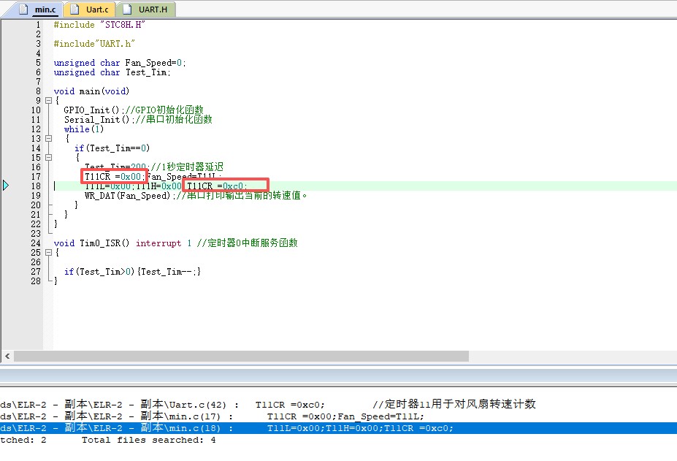Click the #include"UART.h" line
The width and height of the screenshot is (677, 461).
tap(94, 44)
